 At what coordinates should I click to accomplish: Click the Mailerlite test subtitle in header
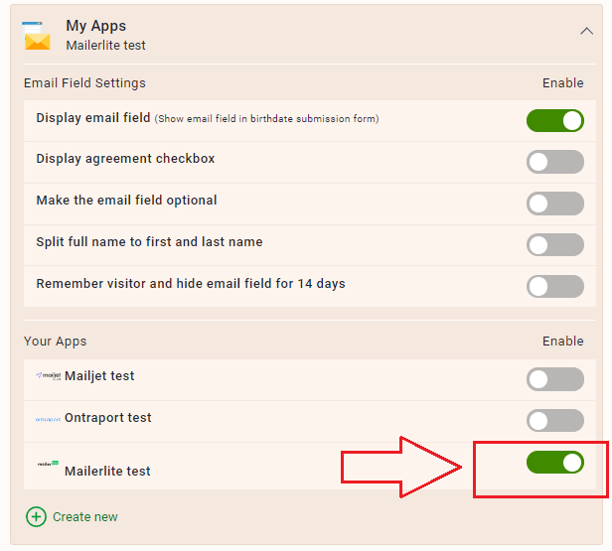coord(105,46)
